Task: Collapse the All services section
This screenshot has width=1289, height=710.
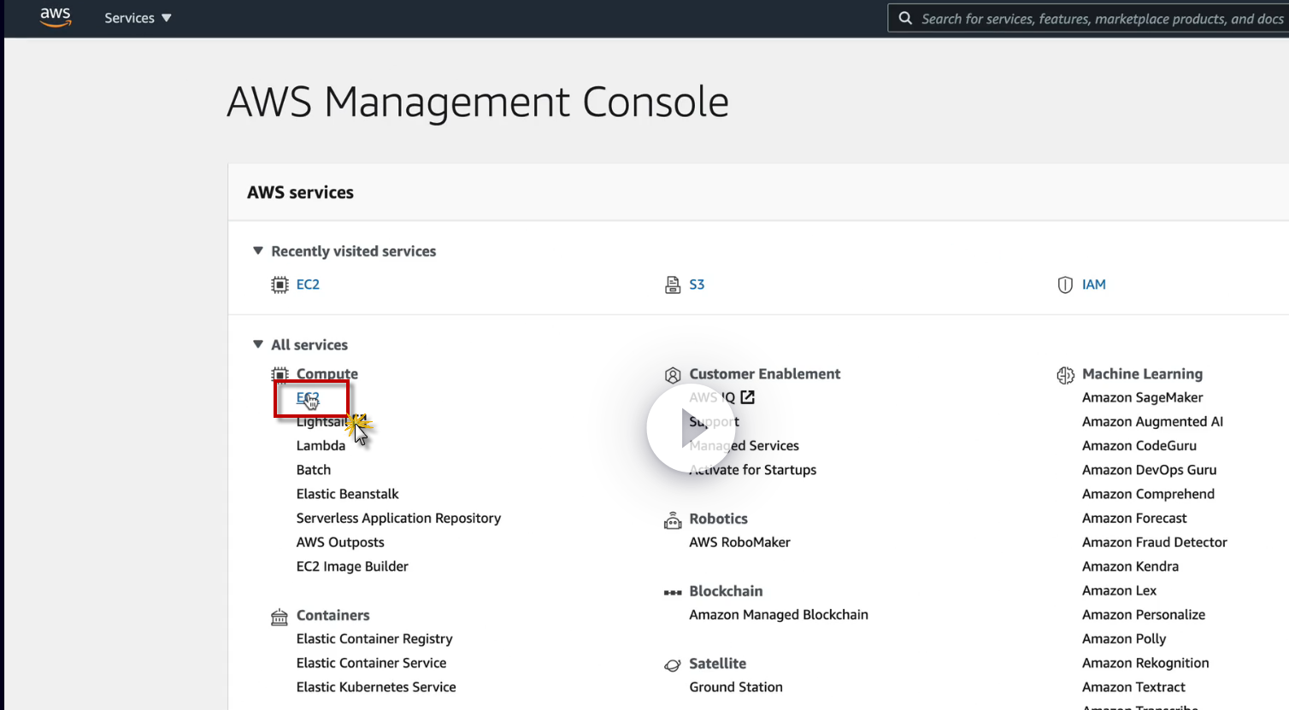Action: (x=258, y=344)
